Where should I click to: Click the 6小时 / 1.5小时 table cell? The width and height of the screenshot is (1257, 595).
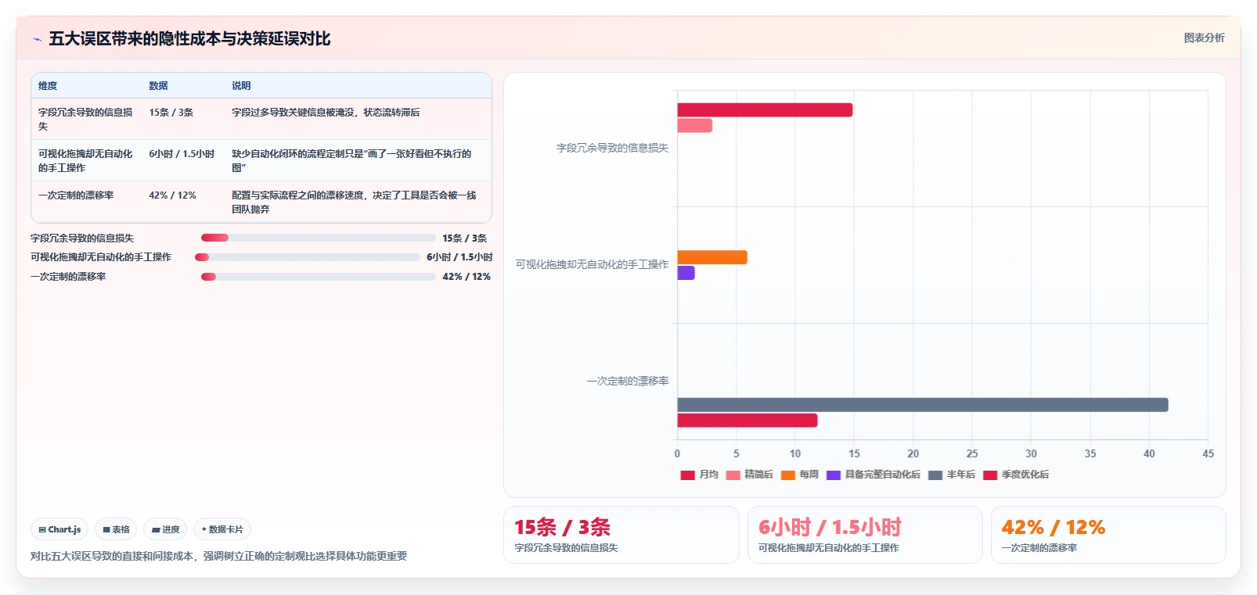pyautogui.click(x=182, y=154)
